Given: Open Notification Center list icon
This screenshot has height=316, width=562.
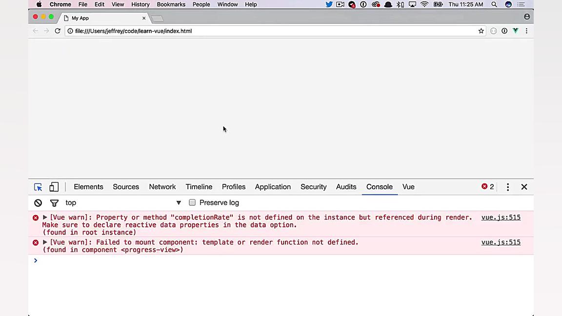Looking at the screenshot, I should pyautogui.click(x=521, y=5).
